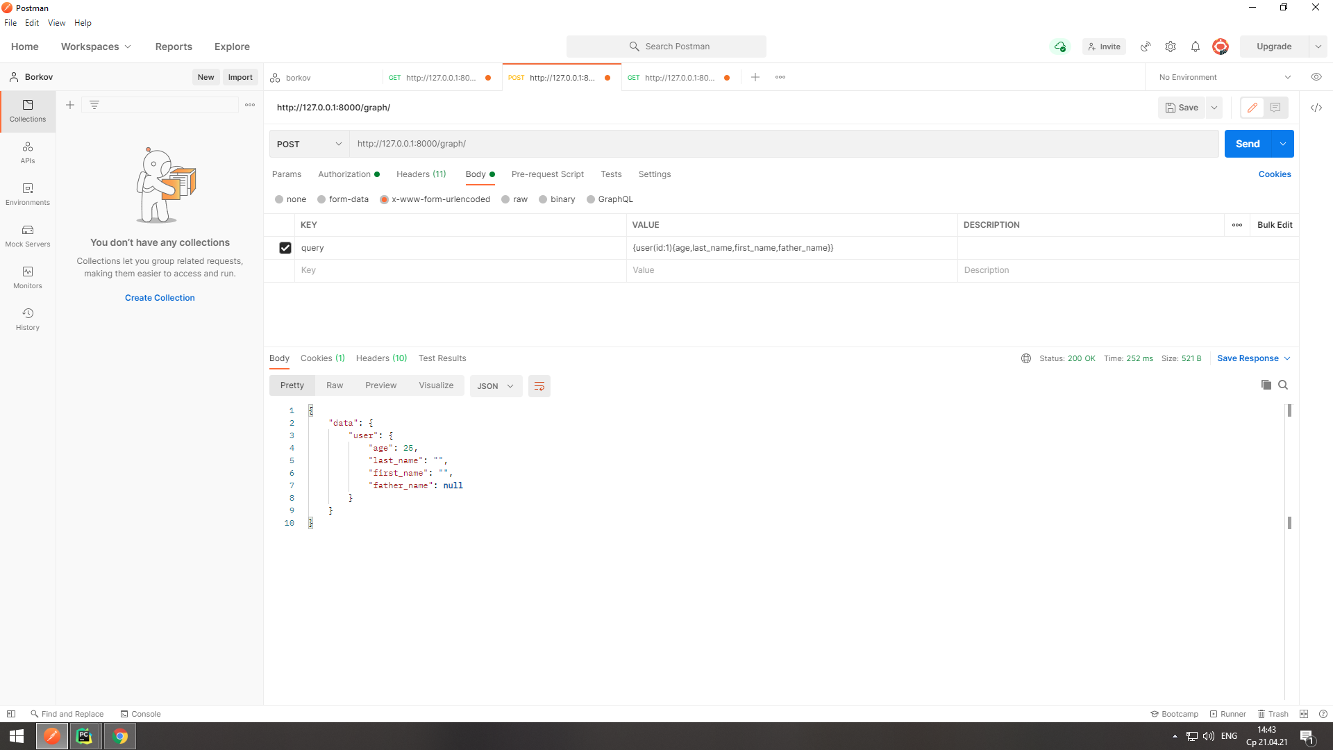Screen dimensions: 1333x750
Task: Click the Send button
Action: click(x=1248, y=144)
